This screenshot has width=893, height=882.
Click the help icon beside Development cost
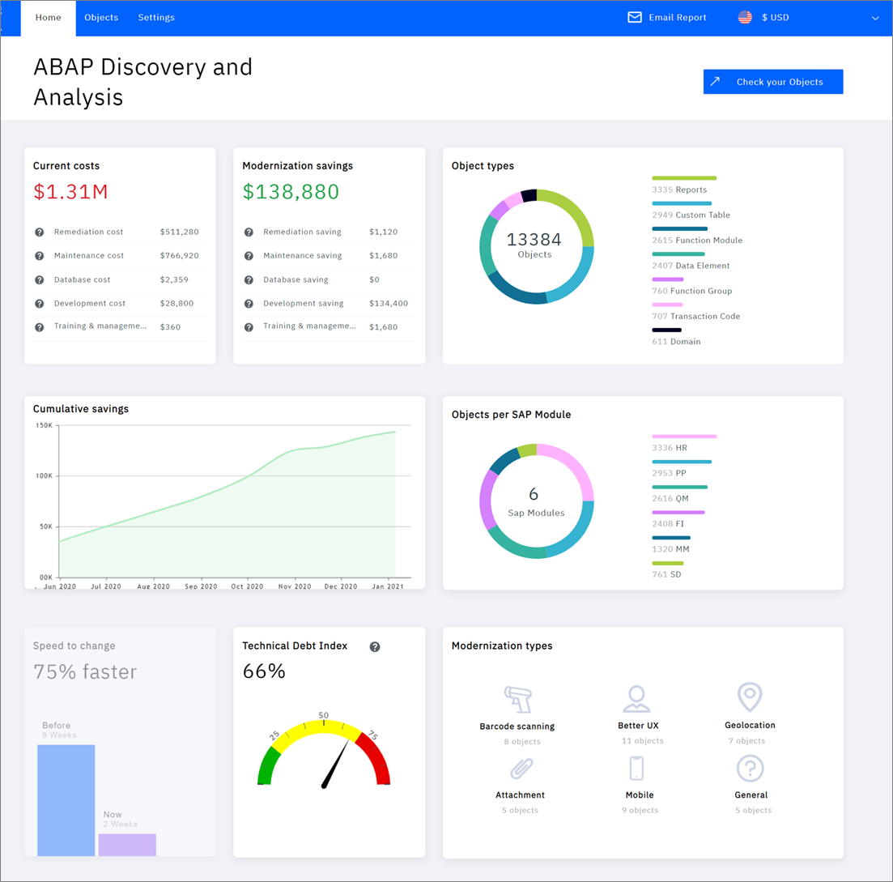[39, 303]
